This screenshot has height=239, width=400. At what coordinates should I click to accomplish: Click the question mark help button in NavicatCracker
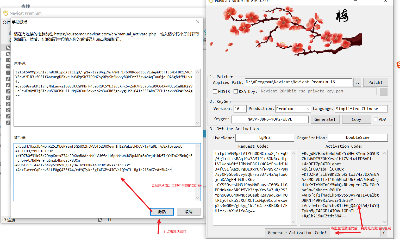(x=384, y=233)
